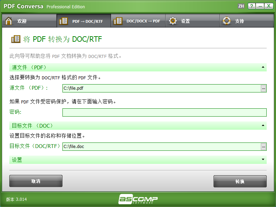Click the 密码: label
The width and height of the screenshot is (276, 207).
15,112
